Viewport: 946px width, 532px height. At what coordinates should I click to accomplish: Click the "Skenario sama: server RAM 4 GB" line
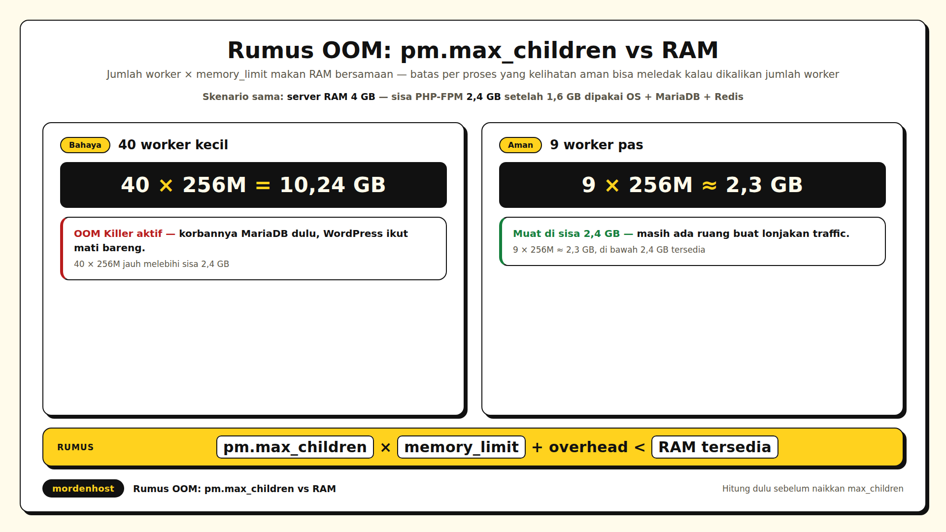473,97
